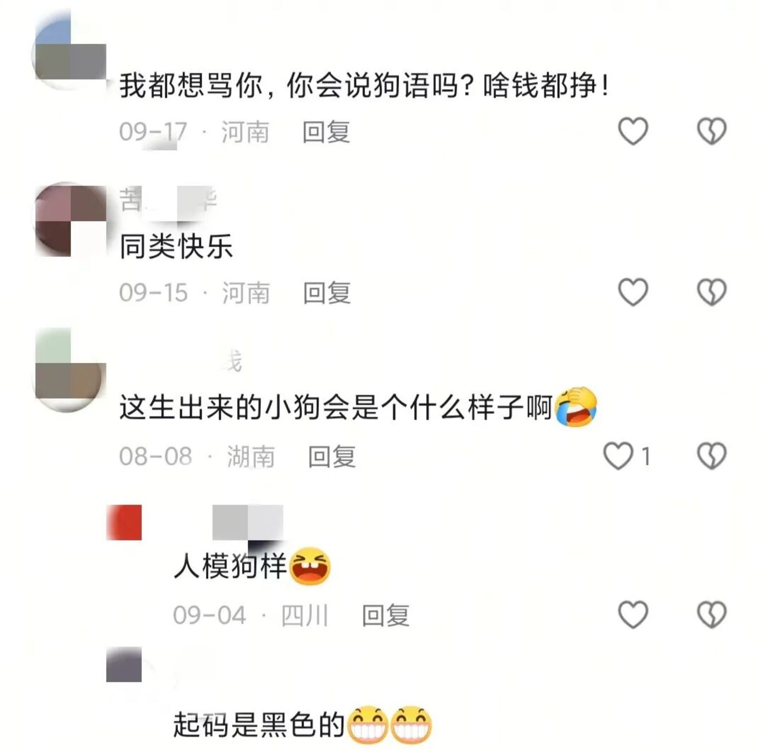765x753 pixels.
Task: Reply to the 09-15 同类快乐 comment
Action: 327,293
